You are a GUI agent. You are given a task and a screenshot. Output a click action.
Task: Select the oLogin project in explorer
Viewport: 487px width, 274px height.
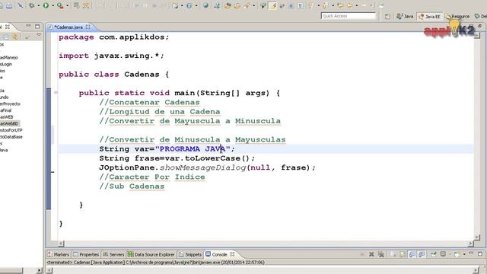pyautogui.click(x=6, y=64)
